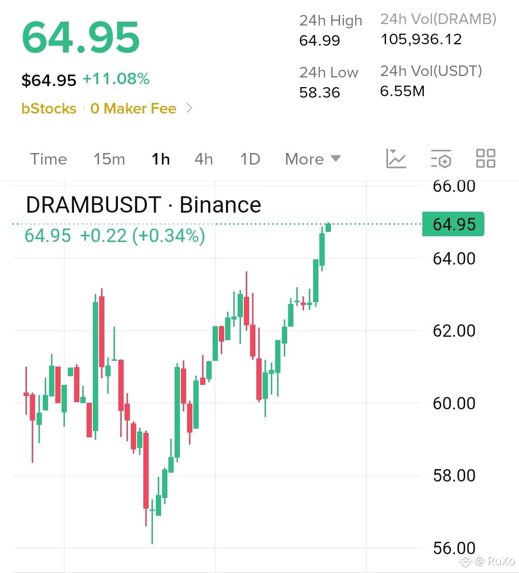Switch to the 1D interval
519x573 pixels.
(250, 159)
